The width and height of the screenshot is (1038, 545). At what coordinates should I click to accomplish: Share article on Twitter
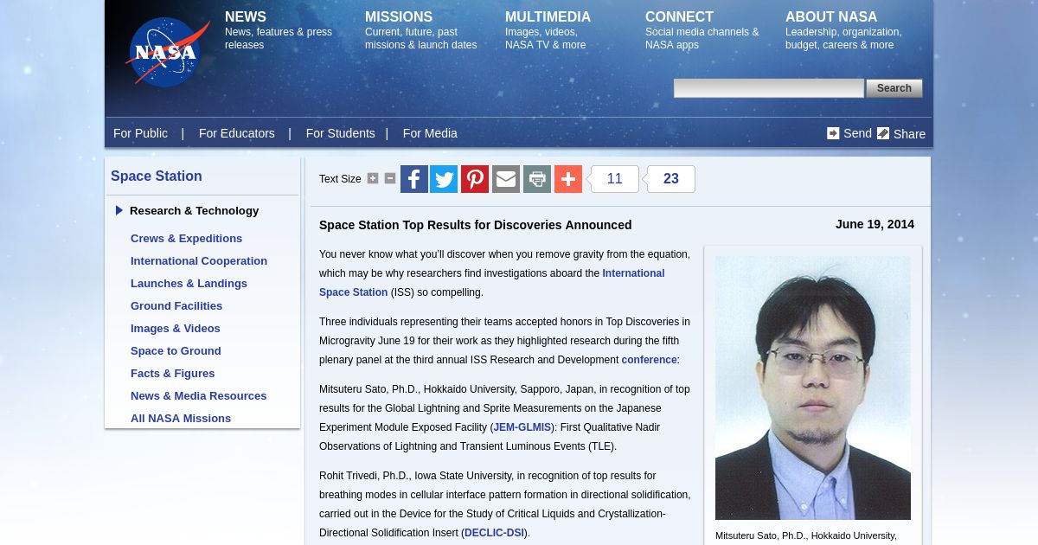(x=444, y=179)
